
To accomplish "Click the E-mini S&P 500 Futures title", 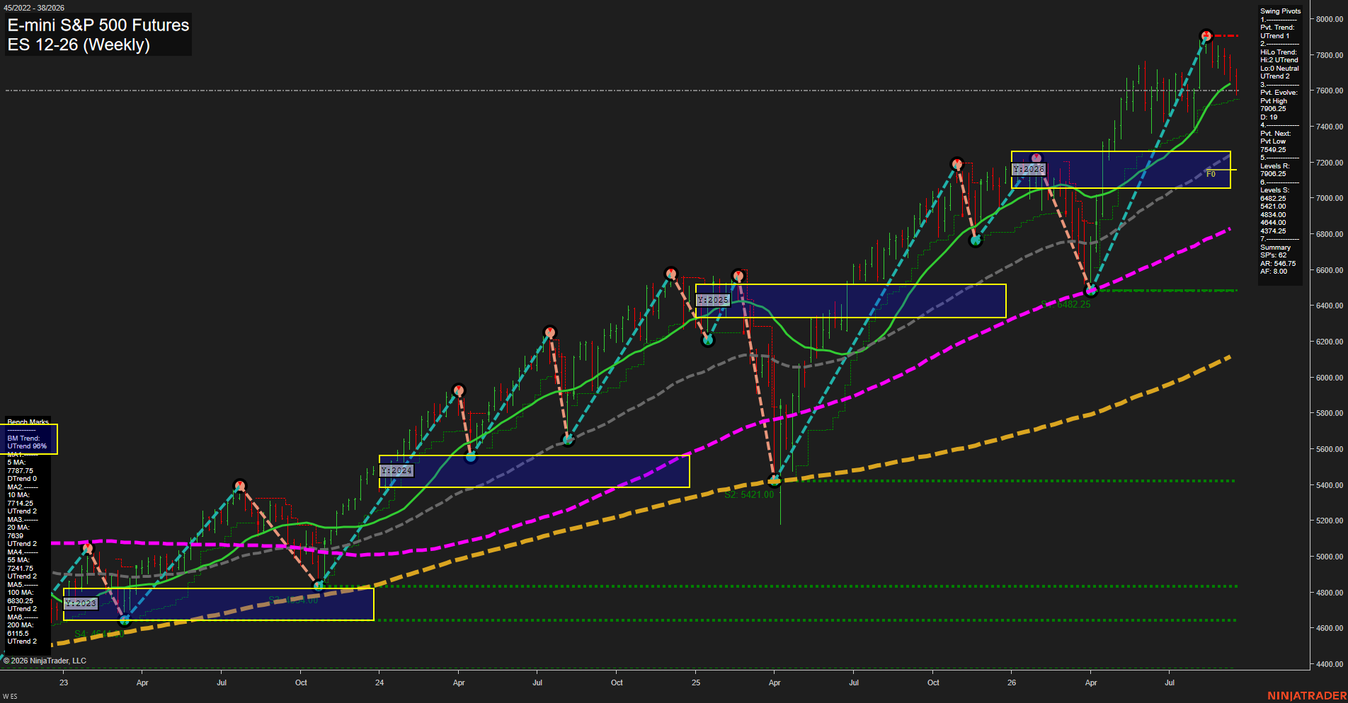I will point(98,25).
